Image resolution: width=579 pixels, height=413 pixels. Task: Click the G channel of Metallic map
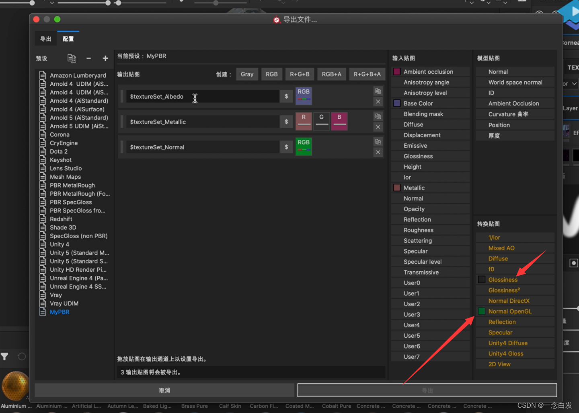pos(321,121)
